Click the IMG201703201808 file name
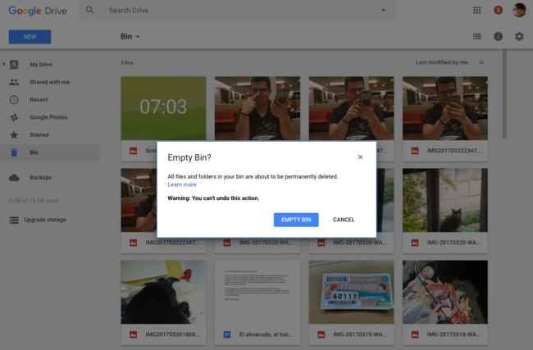Image resolution: width=533 pixels, height=350 pixels. tap(173, 334)
